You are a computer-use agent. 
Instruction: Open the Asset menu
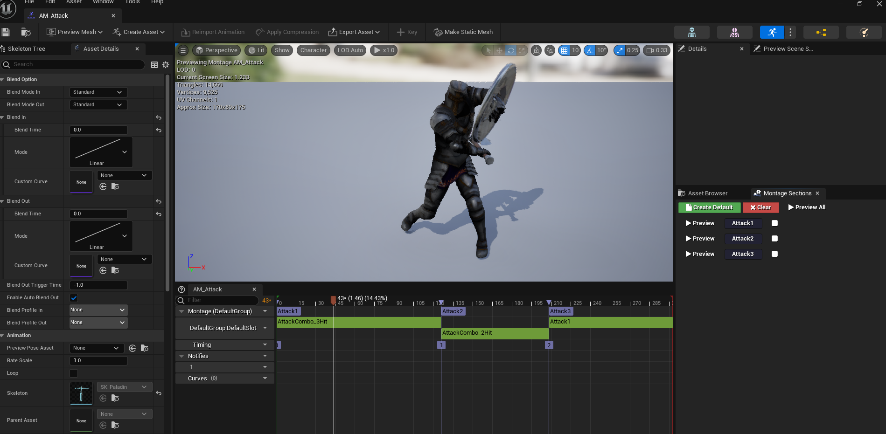pos(74,2)
